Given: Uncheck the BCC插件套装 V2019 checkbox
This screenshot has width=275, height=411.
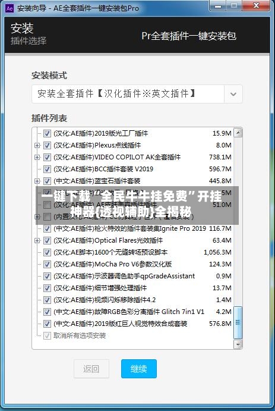Looking at the screenshot, I should pyautogui.click(x=47, y=169).
